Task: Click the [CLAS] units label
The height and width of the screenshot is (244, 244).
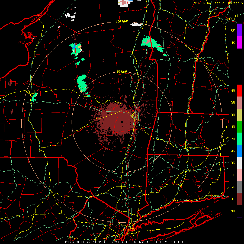Action: [x=229, y=19]
